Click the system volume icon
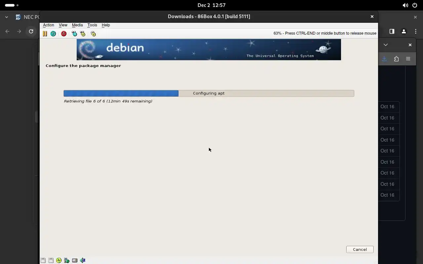This screenshot has height=264, width=423. pyautogui.click(x=405, y=5)
